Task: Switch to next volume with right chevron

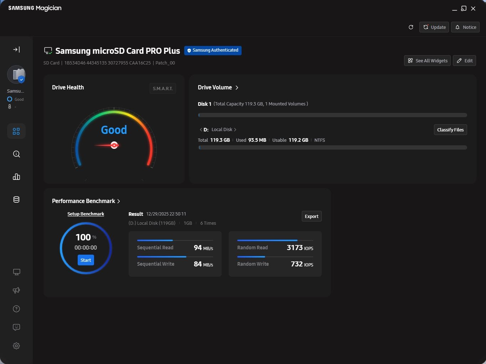Action: 235,130
